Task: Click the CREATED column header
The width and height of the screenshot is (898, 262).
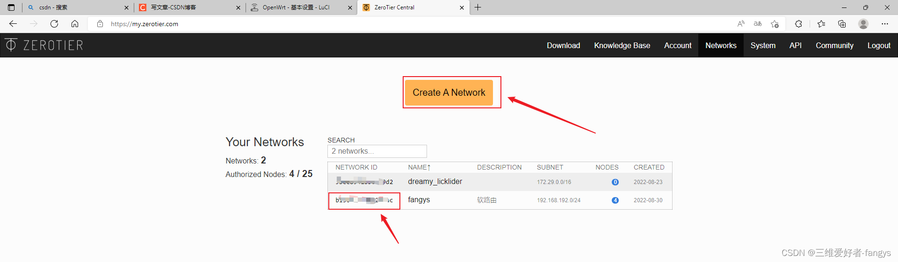Action: click(649, 167)
